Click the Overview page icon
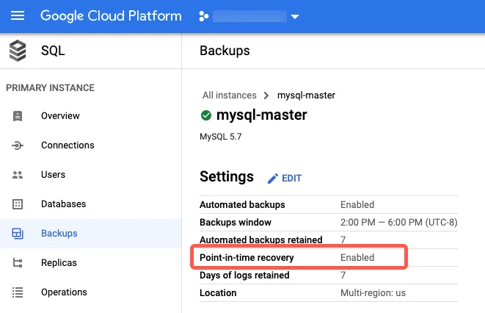The height and width of the screenshot is (313, 485). [x=18, y=116]
